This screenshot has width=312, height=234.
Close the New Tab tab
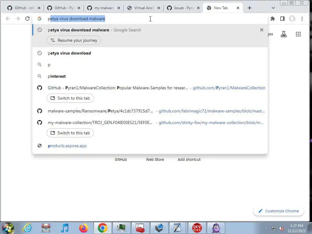point(238,8)
